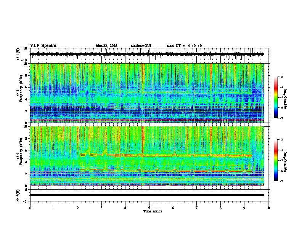The image size is (302, 233).
Task: Click the "2" tick on the time axis
Action: [78, 208]
